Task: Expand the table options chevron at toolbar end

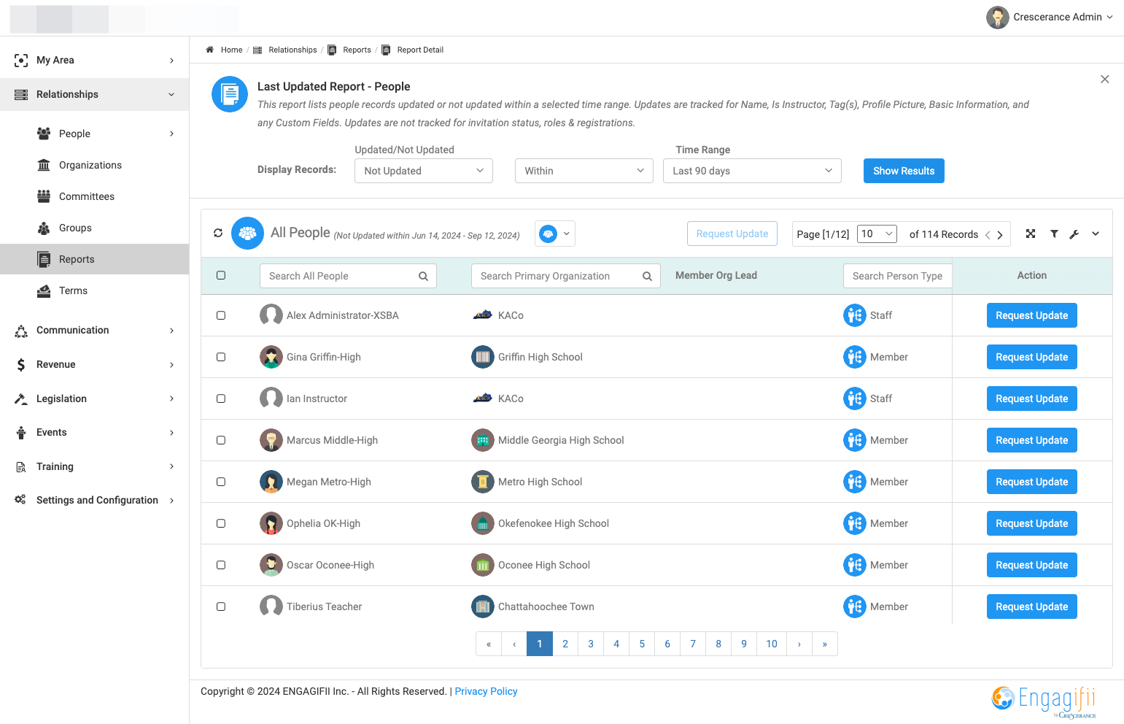Action: click(1096, 234)
